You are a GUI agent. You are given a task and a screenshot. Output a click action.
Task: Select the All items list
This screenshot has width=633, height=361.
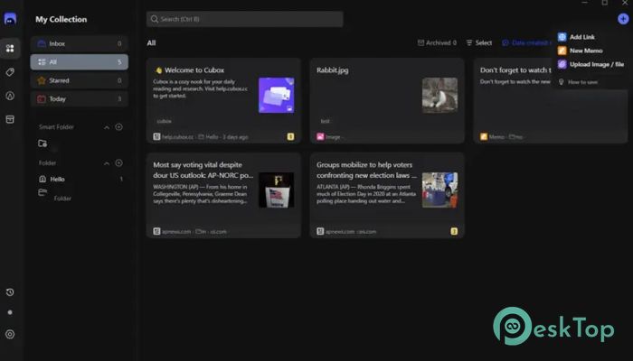pos(80,61)
